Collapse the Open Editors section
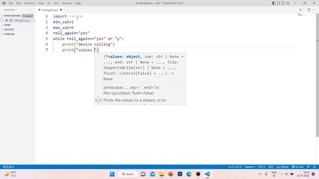This screenshot has height=179, width=319. click(12, 15)
